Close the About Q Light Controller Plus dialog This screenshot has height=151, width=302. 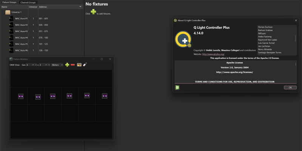click(x=296, y=20)
